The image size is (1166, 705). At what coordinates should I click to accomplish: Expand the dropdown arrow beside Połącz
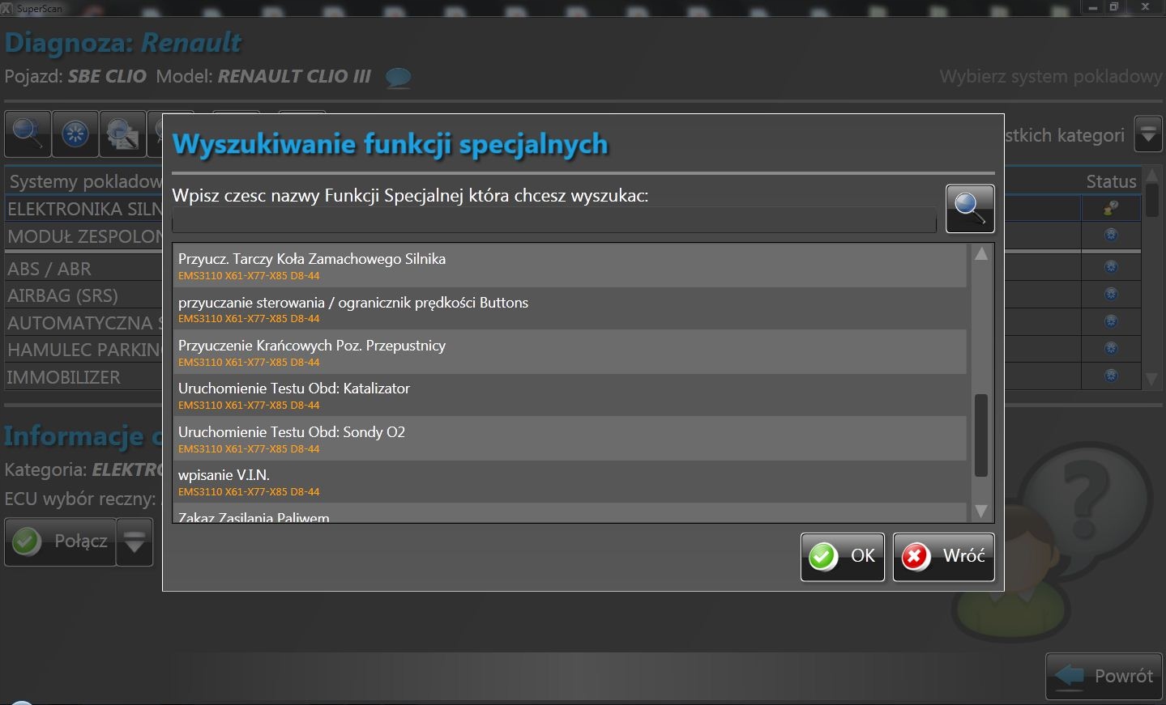[x=135, y=541]
